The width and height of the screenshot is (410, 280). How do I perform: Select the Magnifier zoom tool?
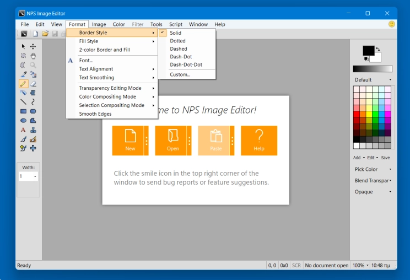pyautogui.click(x=33, y=65)
